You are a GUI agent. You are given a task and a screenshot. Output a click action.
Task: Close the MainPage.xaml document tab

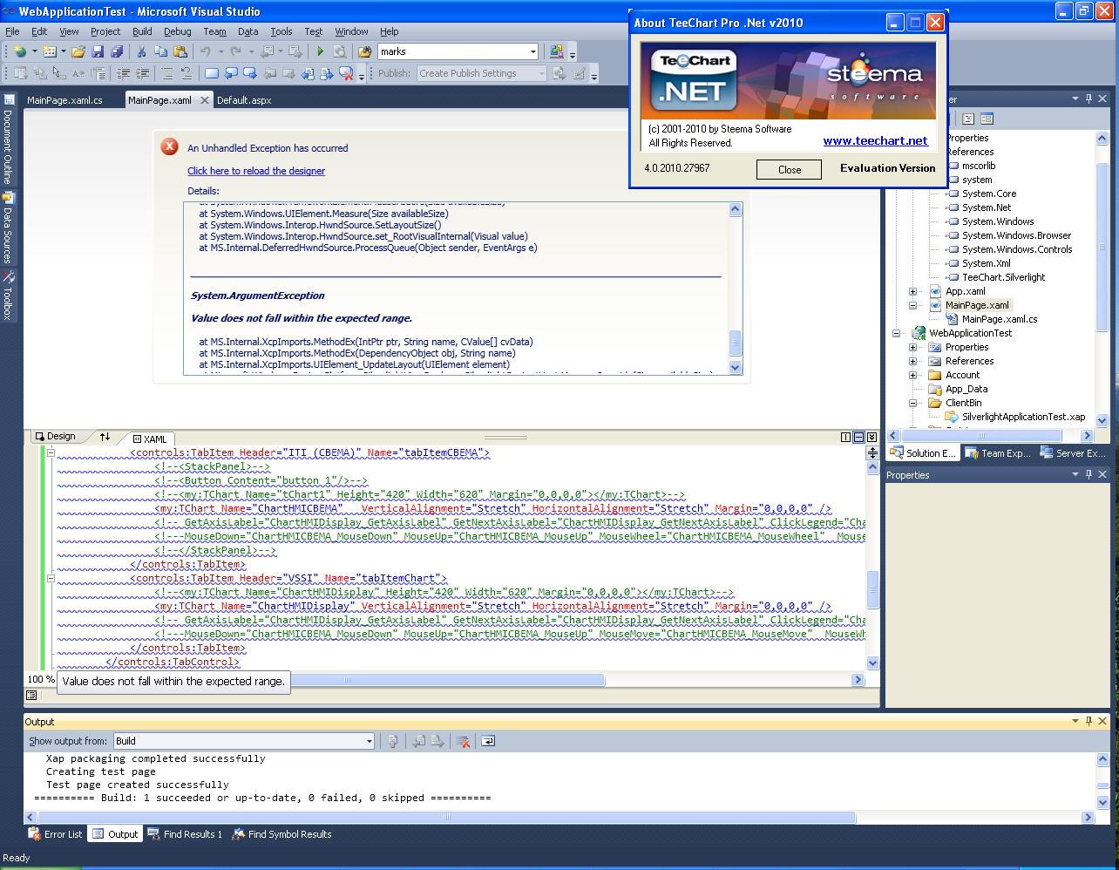tap(205, 100)
